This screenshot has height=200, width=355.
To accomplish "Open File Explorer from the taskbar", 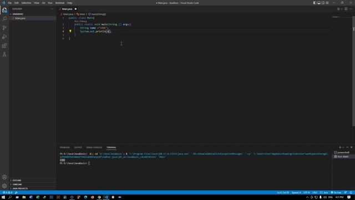I will (x=24, y=197).
